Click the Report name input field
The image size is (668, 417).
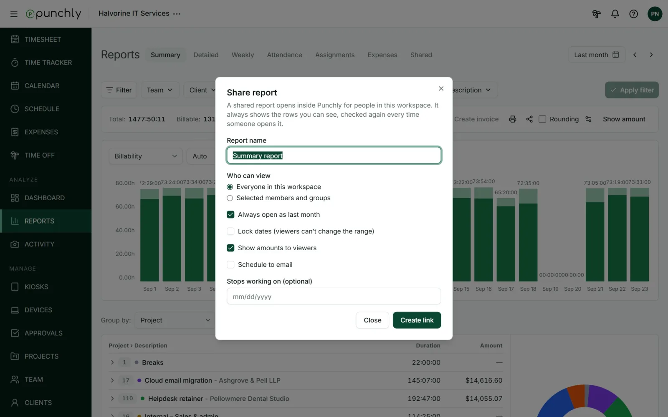[x=334, y=156]
